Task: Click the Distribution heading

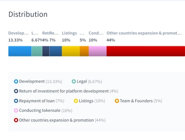Action: click(28, 14)
